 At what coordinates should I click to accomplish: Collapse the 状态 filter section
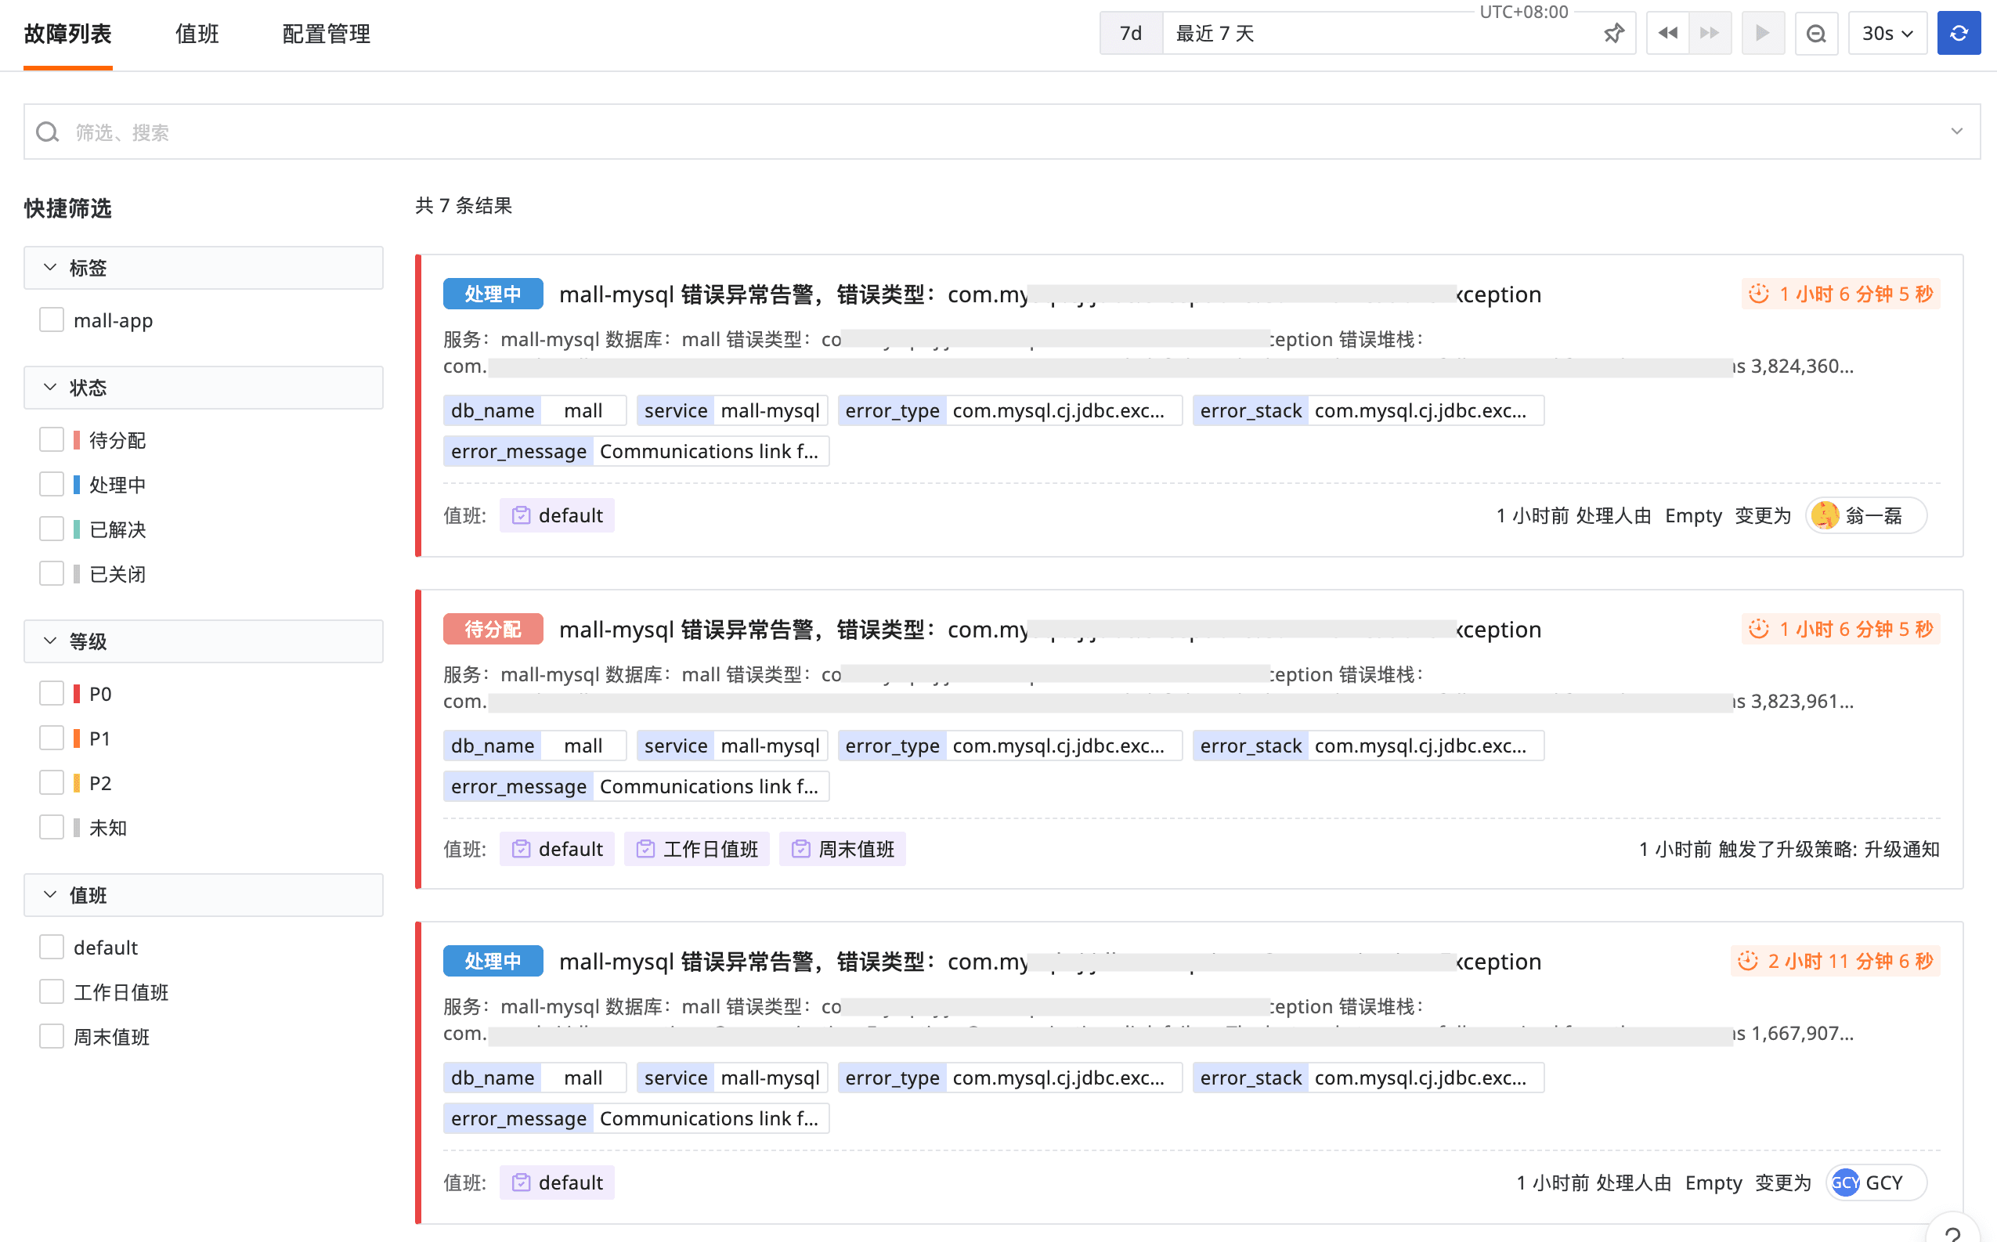pyautogui.click(x=51, y=388)
